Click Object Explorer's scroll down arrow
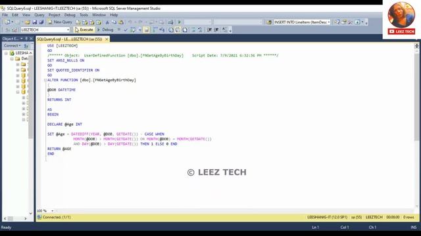This screenshot has width=421, height=236. pyautogui.click(x=31, y=213)
